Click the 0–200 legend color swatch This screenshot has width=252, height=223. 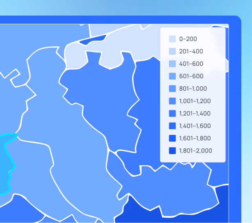(172, 39)
